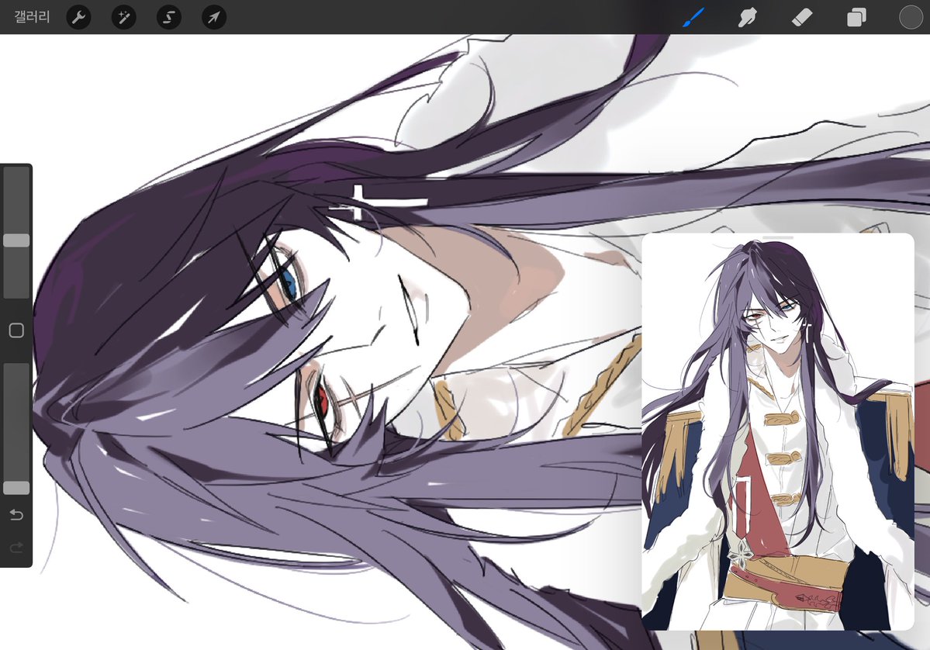The image size is (930, 650).
Task: Click the brush size slider handle
Action: coord(16,240)
